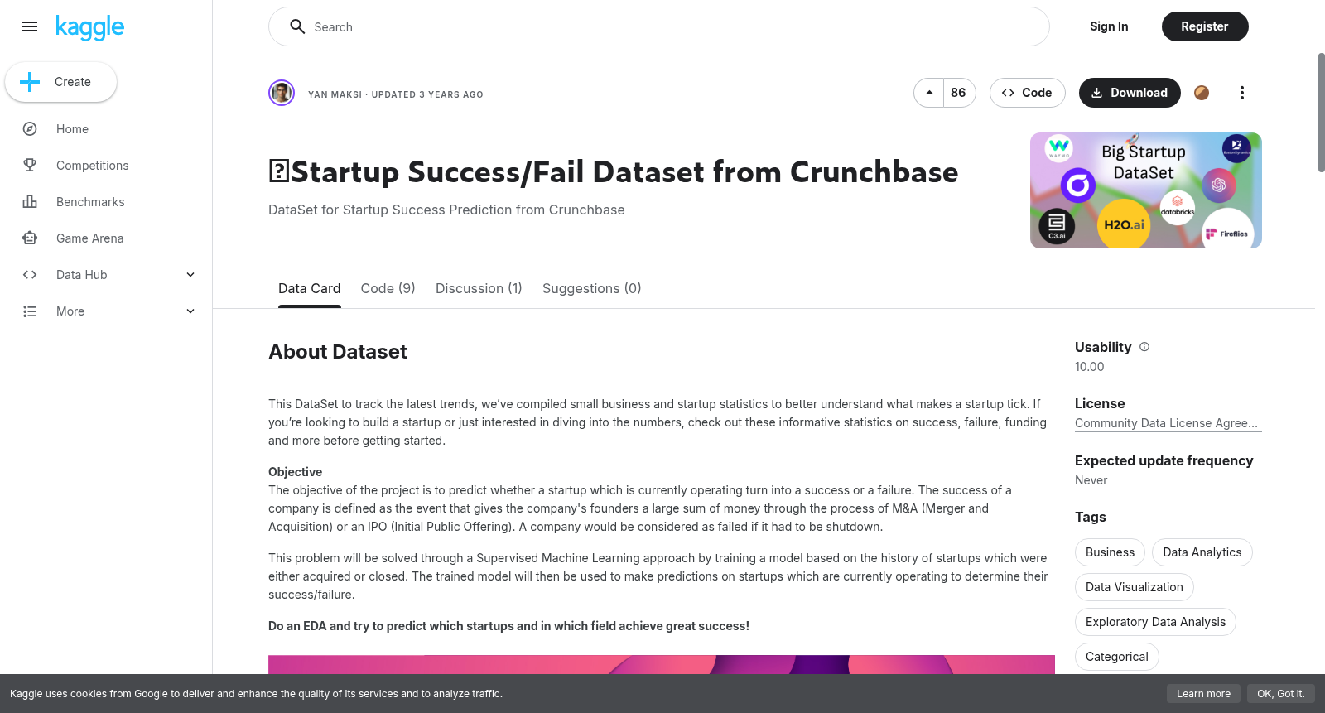Viewport: 1325px width, 713px height.
Task: Select the Data Analytics tag
Action: click(1202, 552)
